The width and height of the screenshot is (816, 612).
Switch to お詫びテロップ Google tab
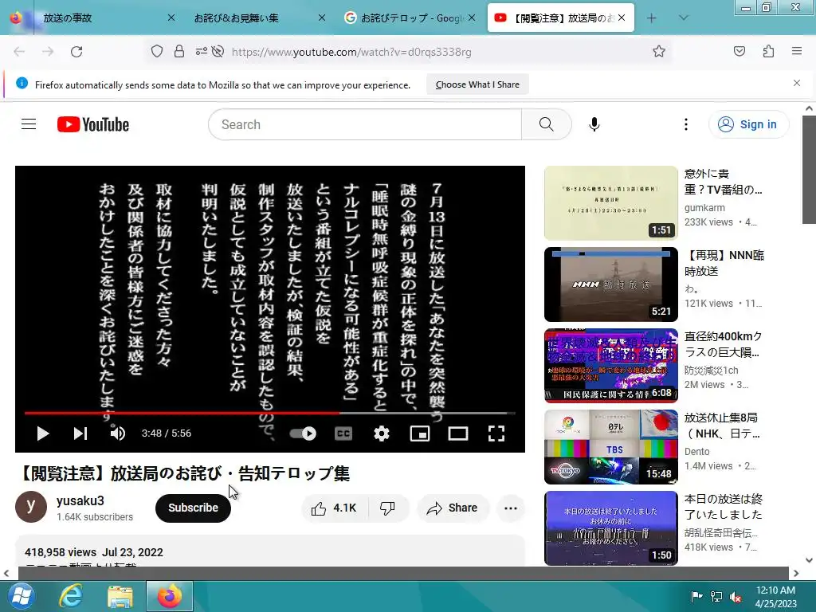tap(409, 18)
